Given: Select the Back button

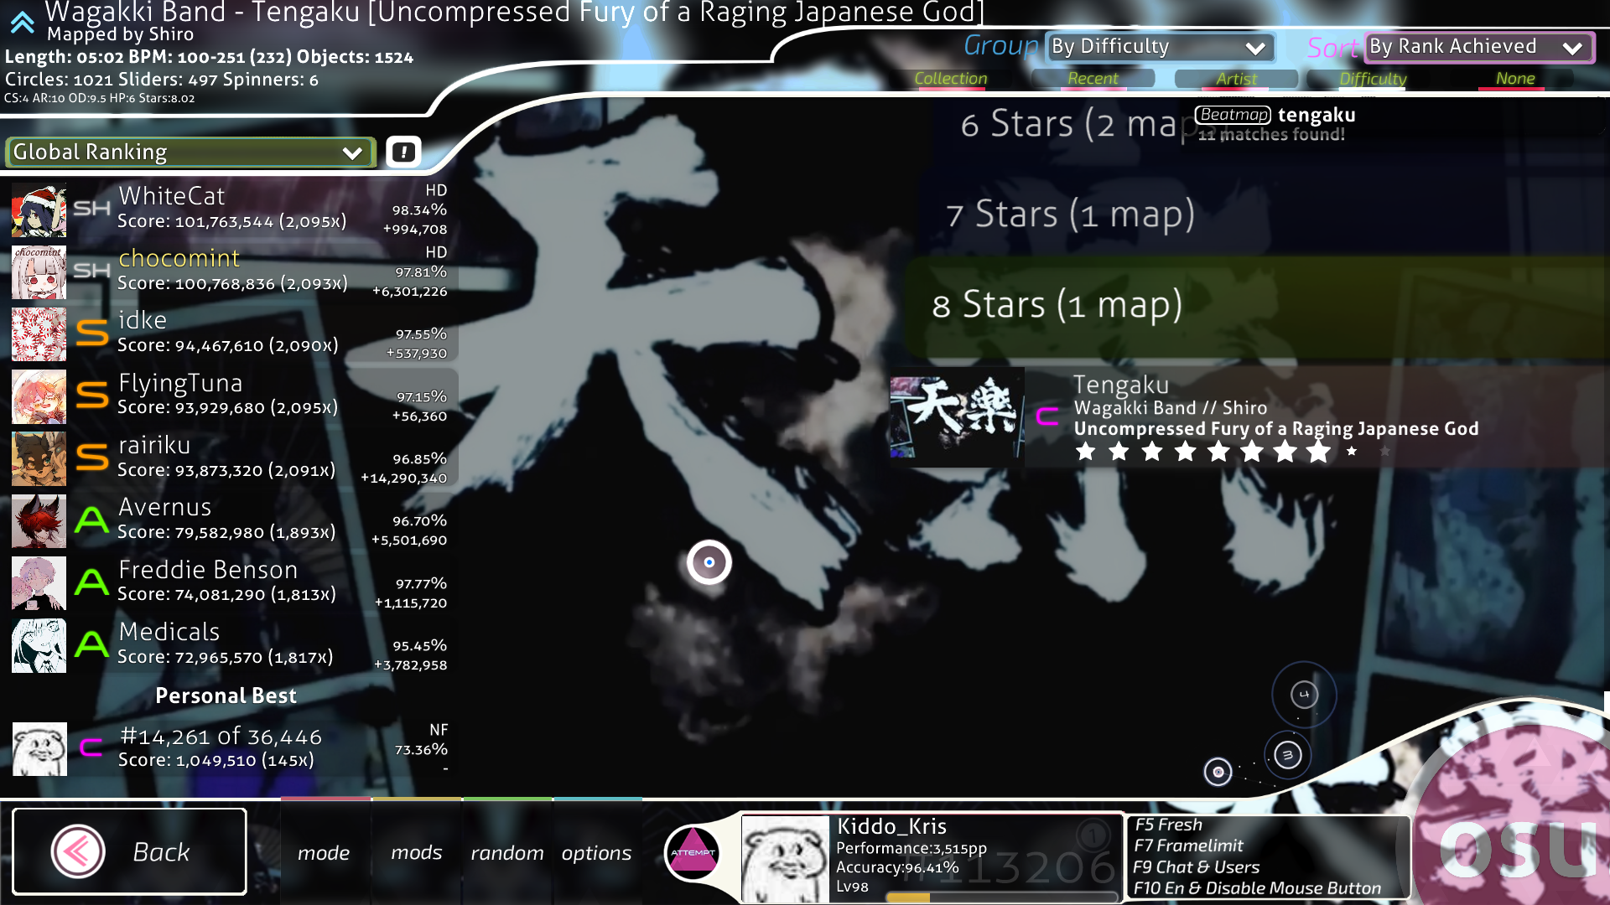Looking at the screenshot, I should click(127, 851).
